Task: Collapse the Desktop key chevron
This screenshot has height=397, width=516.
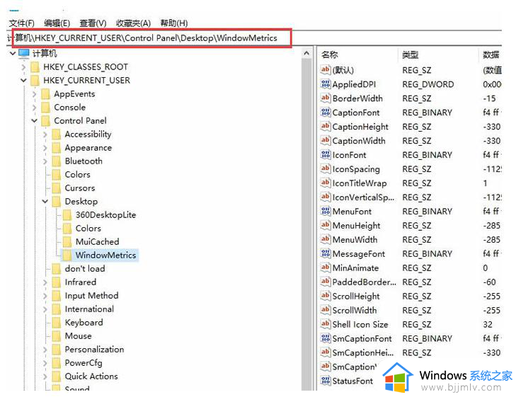Action: pos(45,201)
